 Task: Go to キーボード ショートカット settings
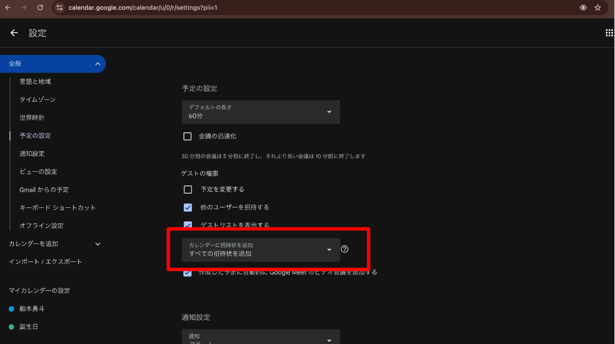57,207
